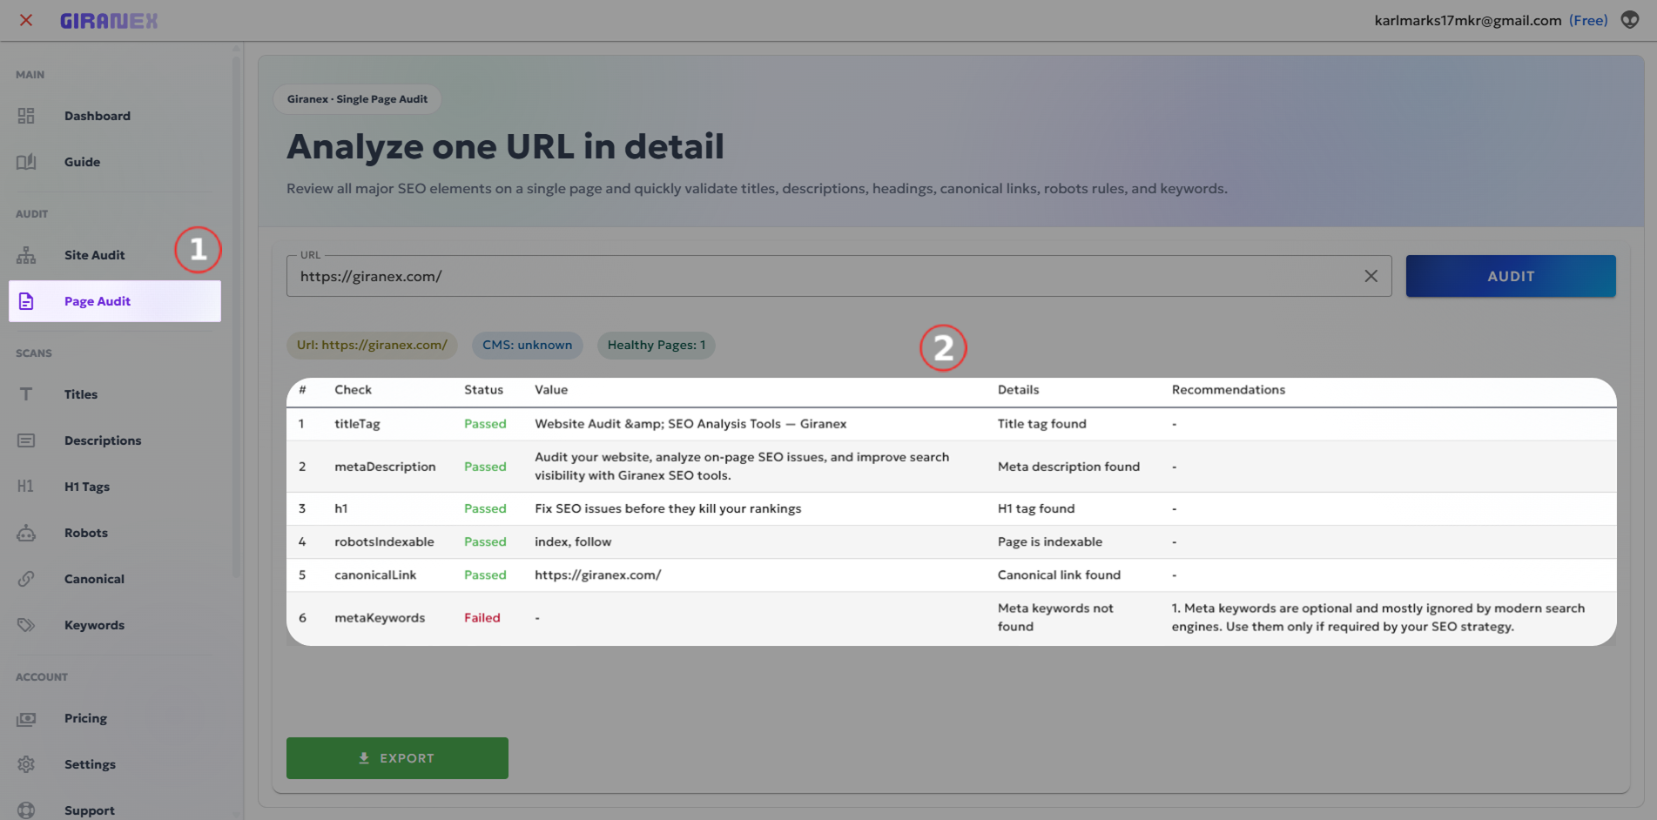Select Page Audit menu item

115,301
